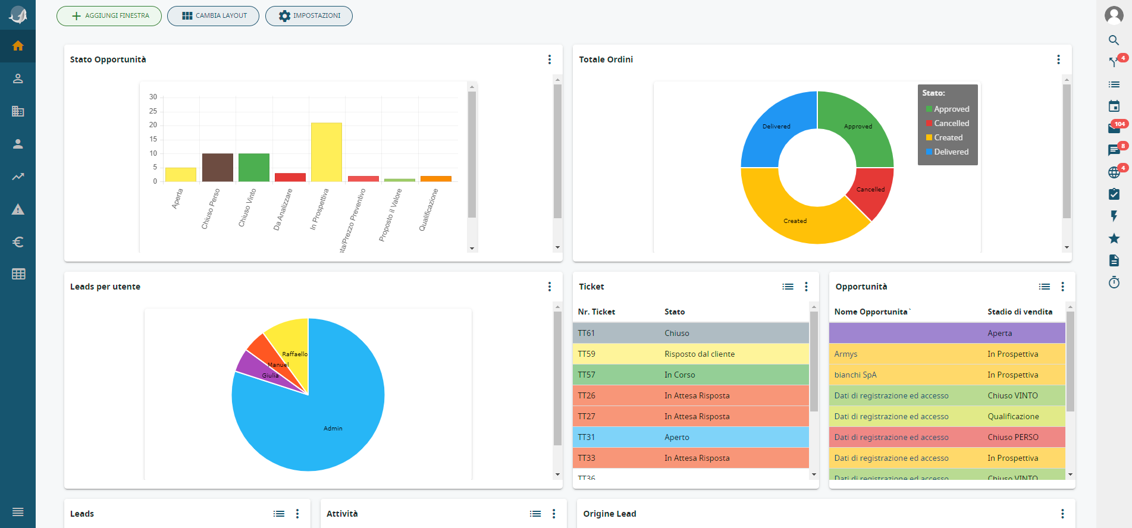Expand the Opportunità widget list view icon

(1044, 287)
